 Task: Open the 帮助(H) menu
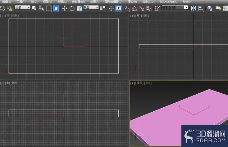[188, 2]
